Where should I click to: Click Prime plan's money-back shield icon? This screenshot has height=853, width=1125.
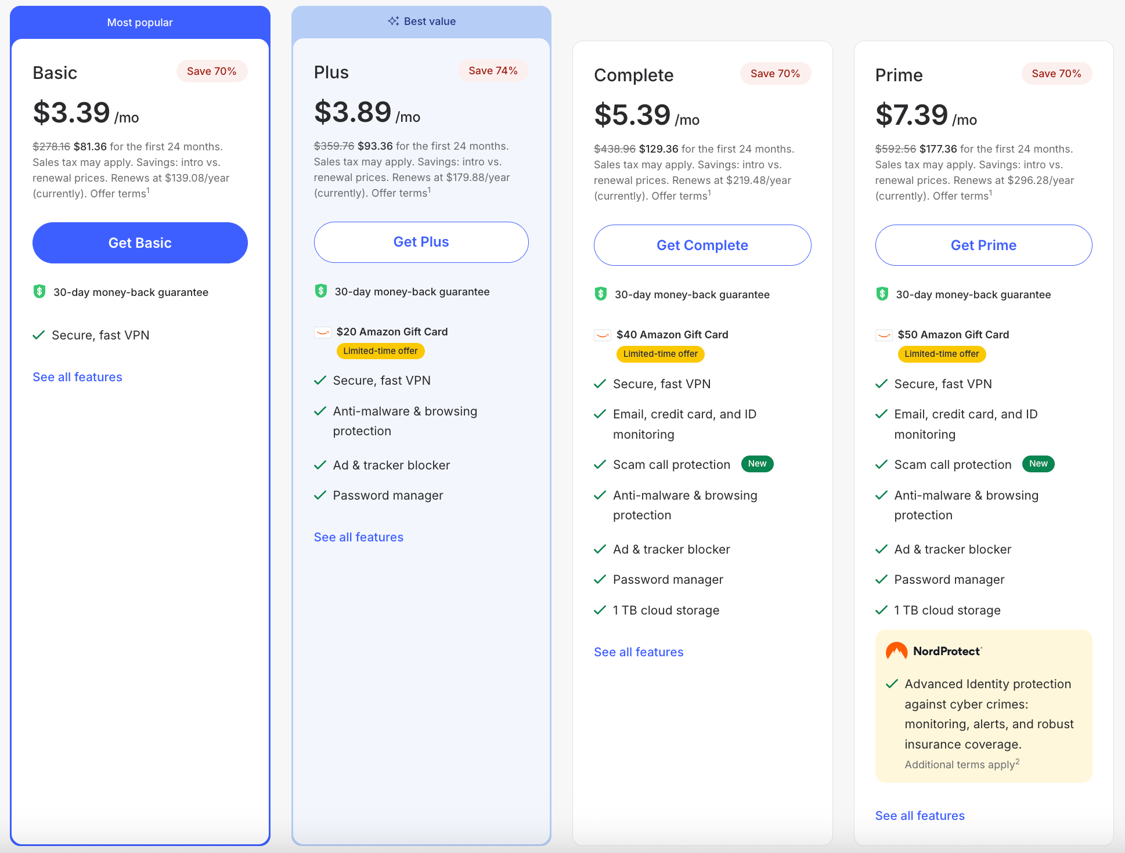[882, 294]
